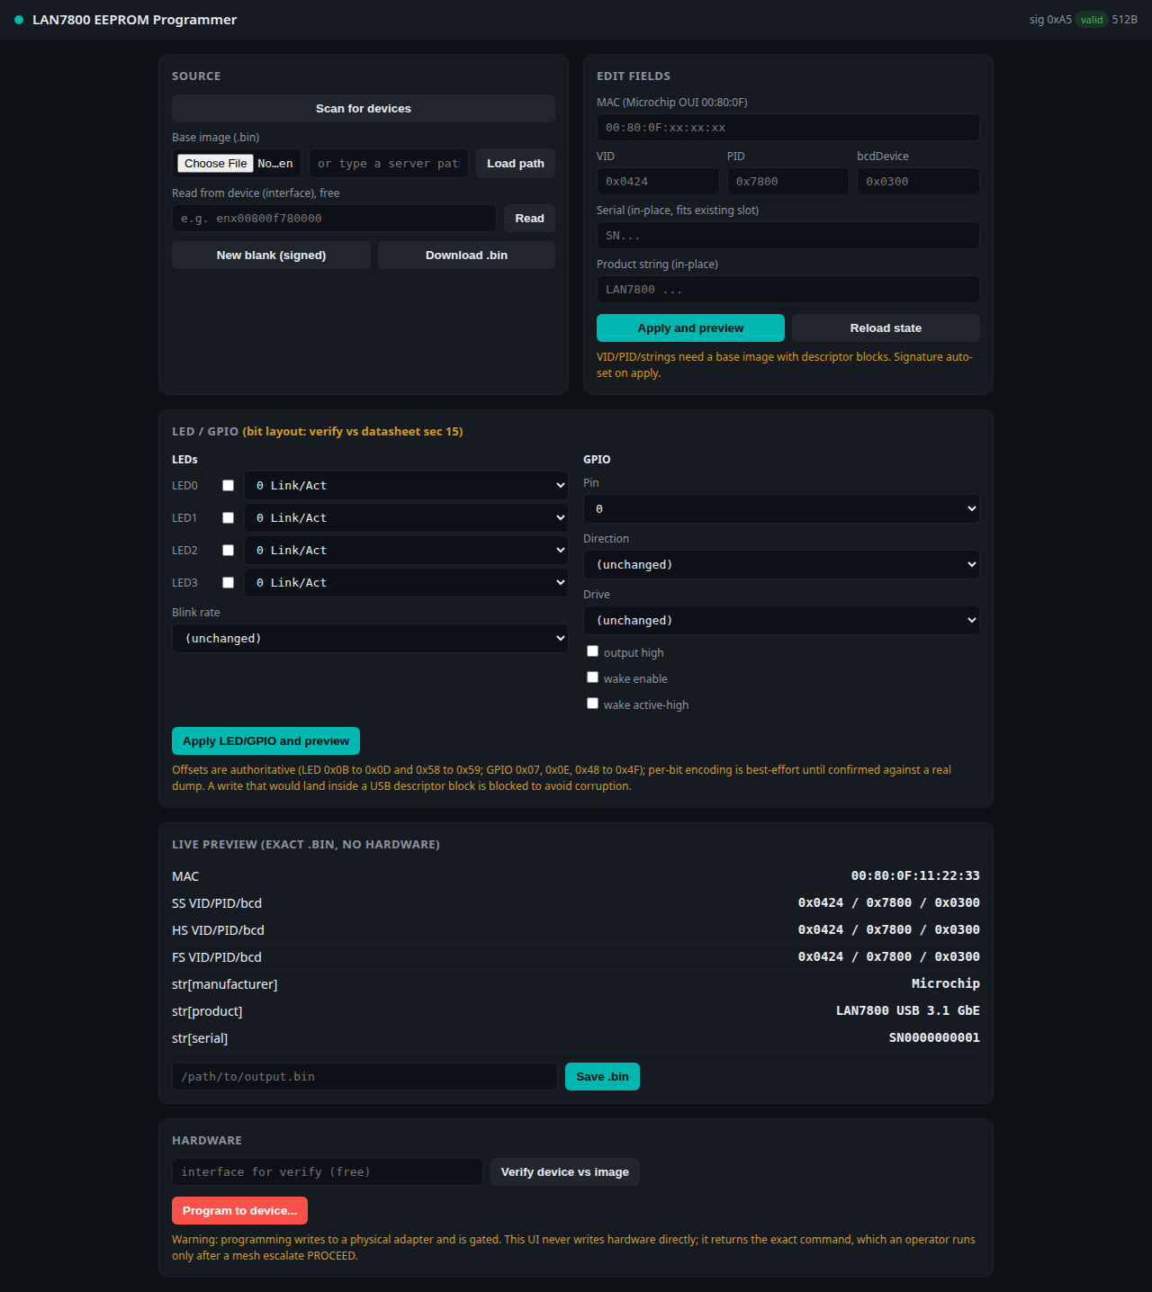The image size is (1152, 1292).
Task: Click the 'LAN7800 USB 3.1 GbE' product value
Action: pyautogui.click(x=908, y=1010)
